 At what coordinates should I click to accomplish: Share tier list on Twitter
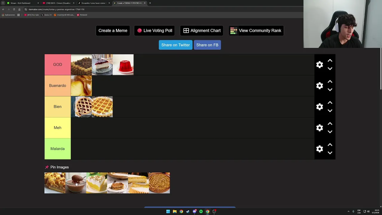click(x=175, y=45)
